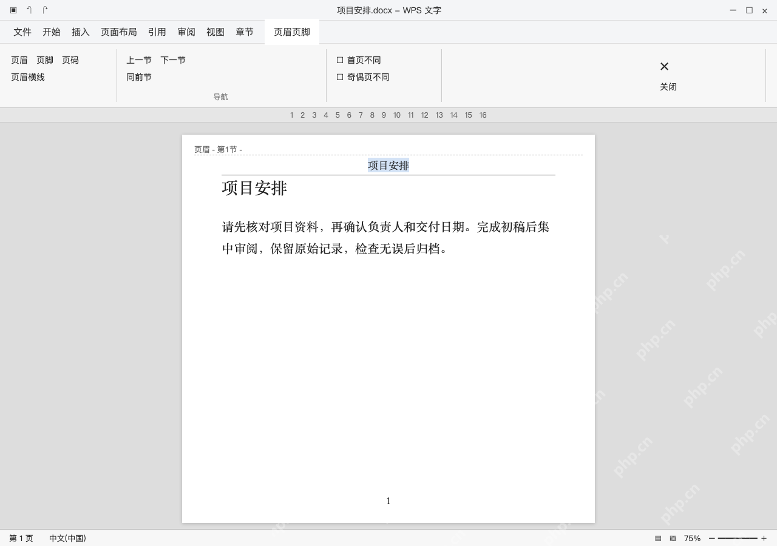Click the selected 项目安排 text in the page header
777x546 pixels.
388,165
